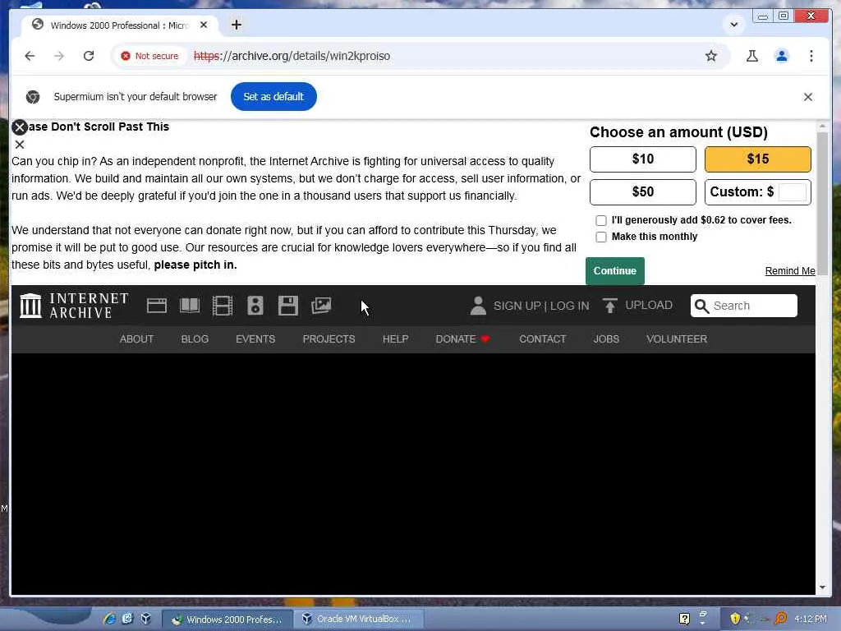Screen dimensions: 841x631
Task: Open the Audio speaker icon
Action: (x=255, y=306)
